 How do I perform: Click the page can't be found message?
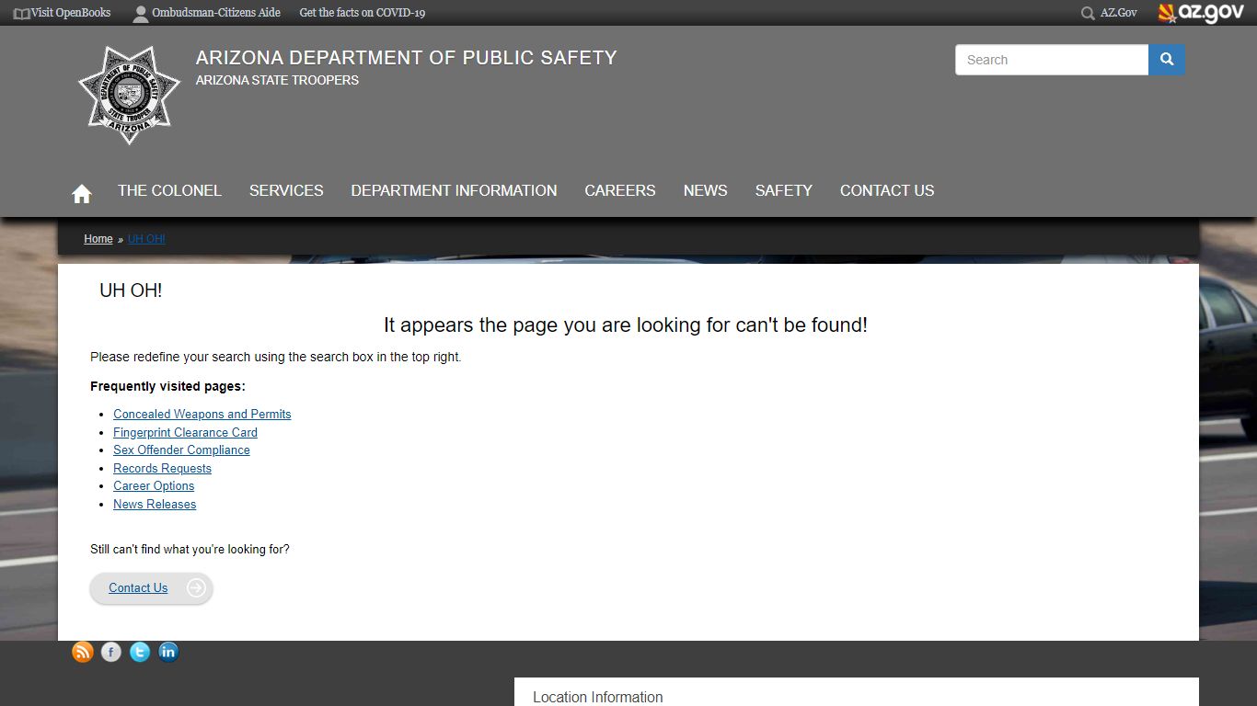pos(626,325)
